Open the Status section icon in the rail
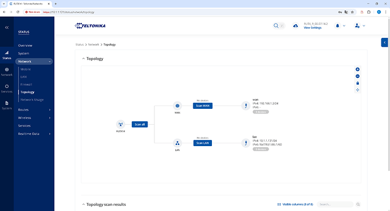The width and height of the screenshot is (390, 211). (x=7, y=55)
